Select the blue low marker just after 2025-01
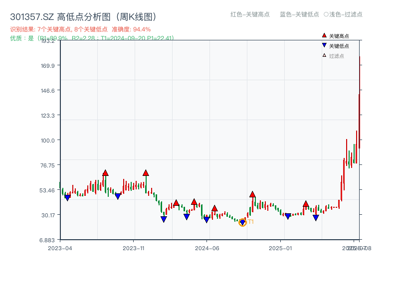Viewport: 399px width, 299px height. [x=288, y=216]
